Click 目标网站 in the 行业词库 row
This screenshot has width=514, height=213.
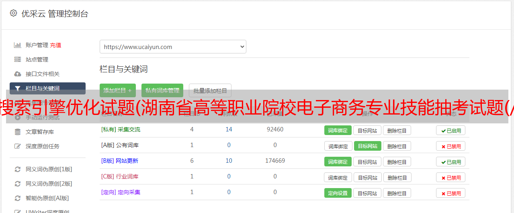point(367,177)
